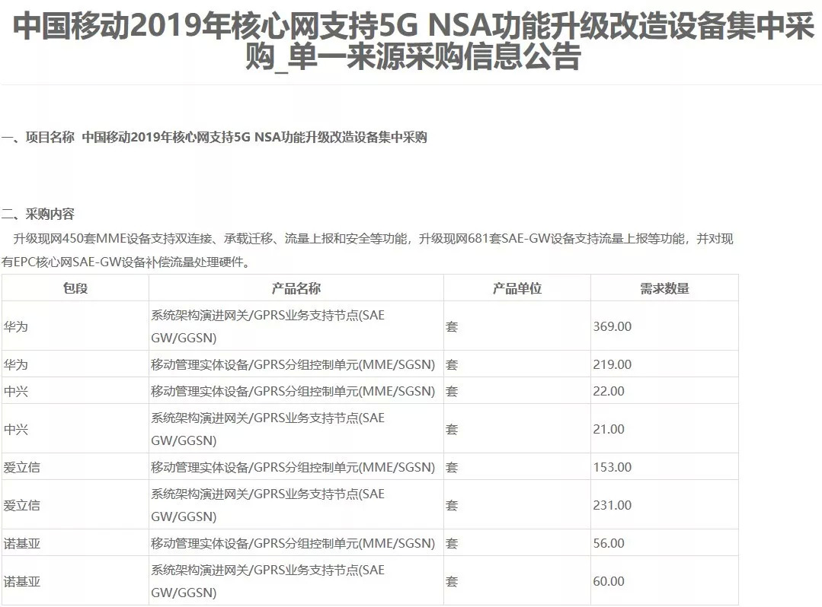This screenshot has width=822, height=607.
Task: Click '中兴' in the 22.00 row
Action: tap(16, 391)
